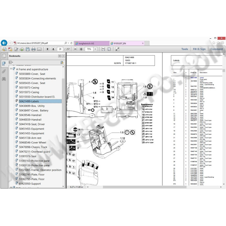Open the search binoculars panel in sidebar
Viewport: 226px width, 226px height.
[x=4, y=79]
